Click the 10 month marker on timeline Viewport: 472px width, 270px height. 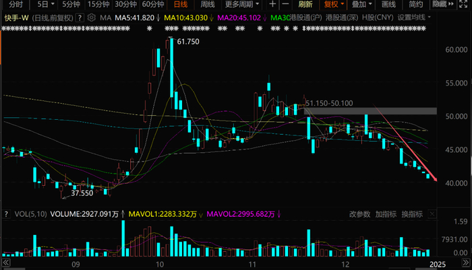[160, 265]
